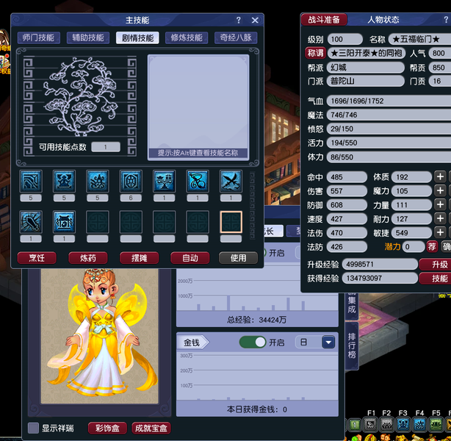
Task: Activate the F1 hotbar skill icon
Action: [x=370, y=425]
